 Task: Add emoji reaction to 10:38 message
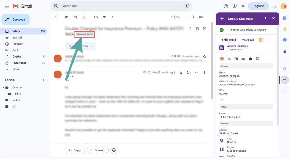[x=188, y=72]
